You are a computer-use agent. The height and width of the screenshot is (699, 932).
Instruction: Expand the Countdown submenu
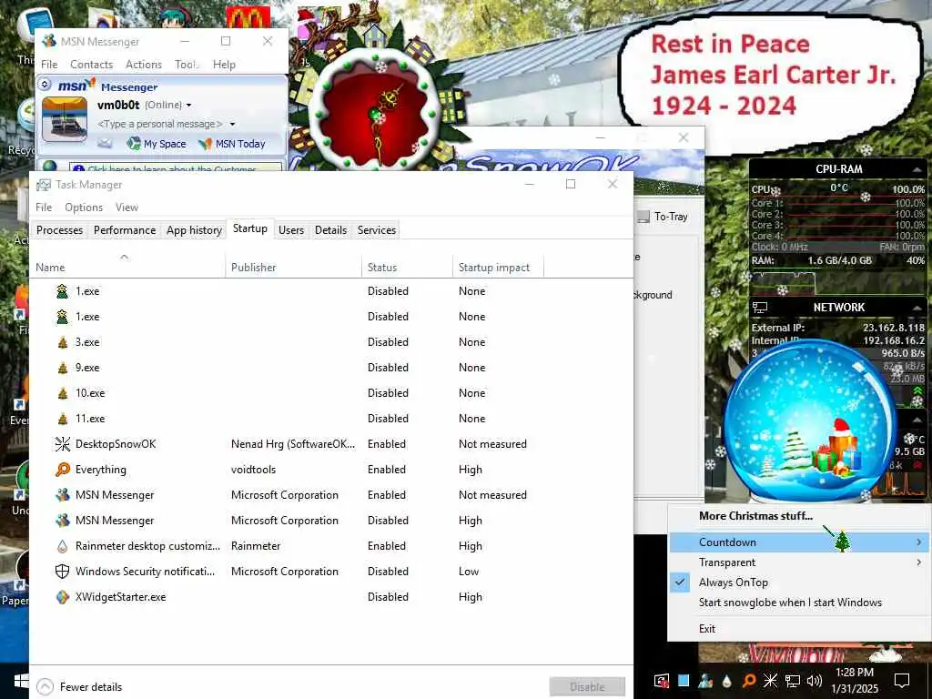coord(799,542)
